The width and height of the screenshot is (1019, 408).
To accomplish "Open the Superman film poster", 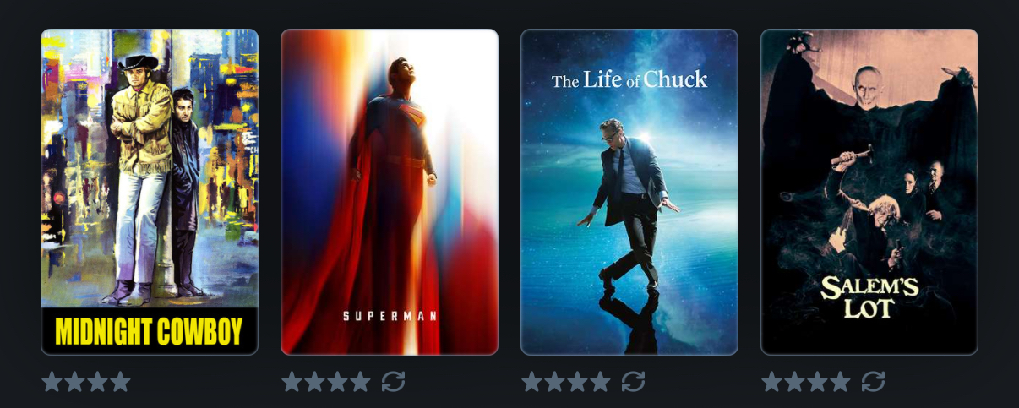I will [x=390, y=193].
